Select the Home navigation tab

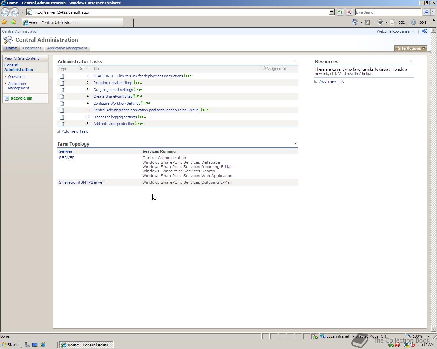tap(11, 48)
